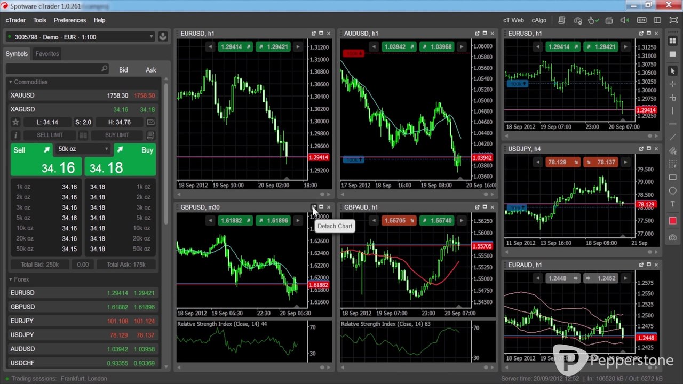Select the crosshair tool
The height and width of the screenshot is (384, 683).
click(672, 84)
